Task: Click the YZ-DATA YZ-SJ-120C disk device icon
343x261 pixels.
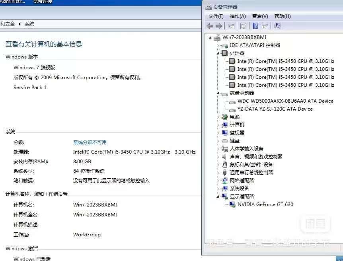Action: coord(232,110)
